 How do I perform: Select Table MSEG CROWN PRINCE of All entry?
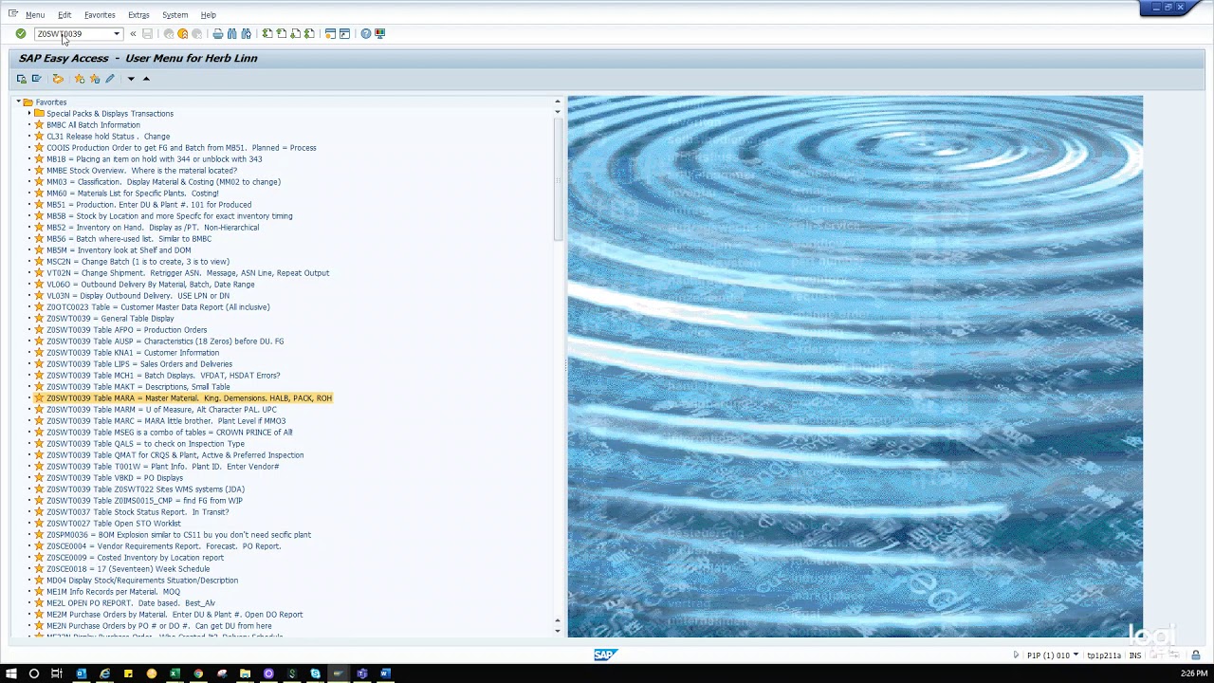pos(169,433)
